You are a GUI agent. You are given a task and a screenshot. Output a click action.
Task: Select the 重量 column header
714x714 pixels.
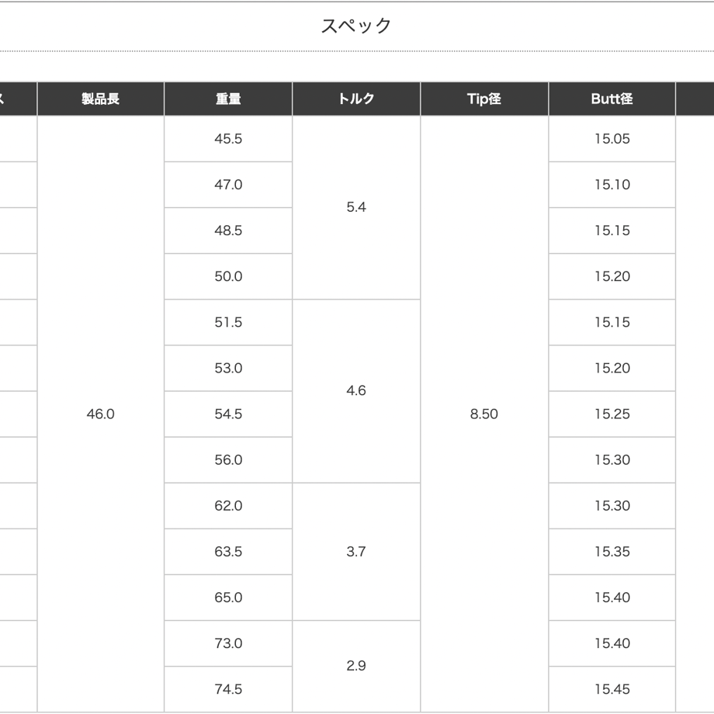click(228, 99)
